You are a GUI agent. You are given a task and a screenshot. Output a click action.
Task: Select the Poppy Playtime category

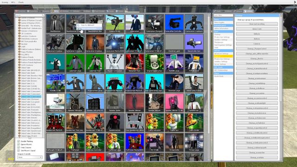click(27, 52)
